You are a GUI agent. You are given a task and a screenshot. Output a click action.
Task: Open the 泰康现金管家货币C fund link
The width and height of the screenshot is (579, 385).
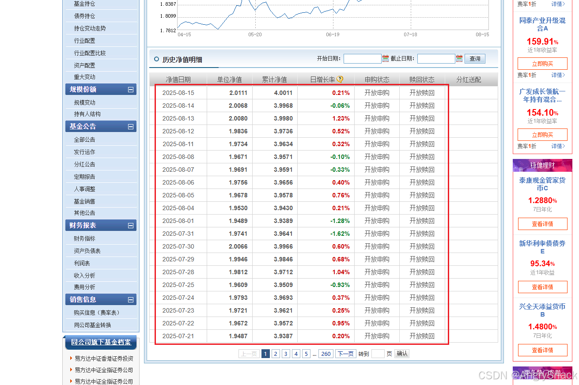click(542, 184)
